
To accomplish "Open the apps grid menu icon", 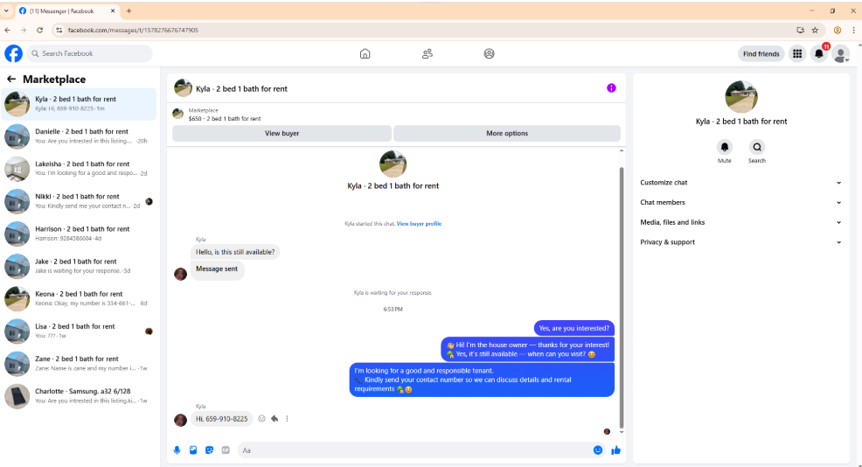I will [797, 53].
